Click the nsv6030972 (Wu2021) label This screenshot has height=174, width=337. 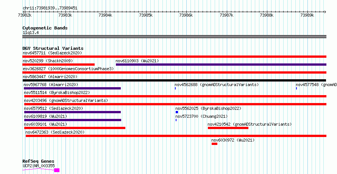pos(233,140)
